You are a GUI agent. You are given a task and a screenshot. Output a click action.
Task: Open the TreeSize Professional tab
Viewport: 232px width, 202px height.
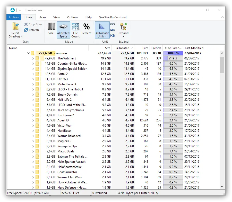coord(113,17)
